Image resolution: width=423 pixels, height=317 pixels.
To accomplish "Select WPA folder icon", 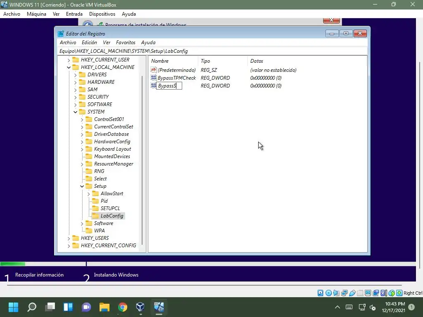I will click(89, 230).
